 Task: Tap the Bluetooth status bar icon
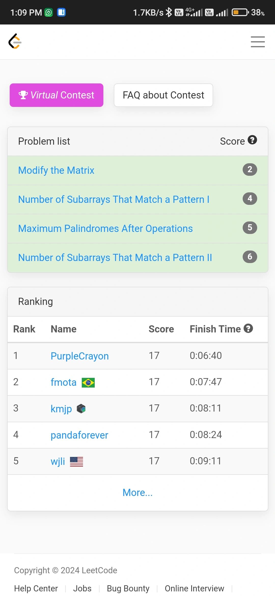[169, 12]
